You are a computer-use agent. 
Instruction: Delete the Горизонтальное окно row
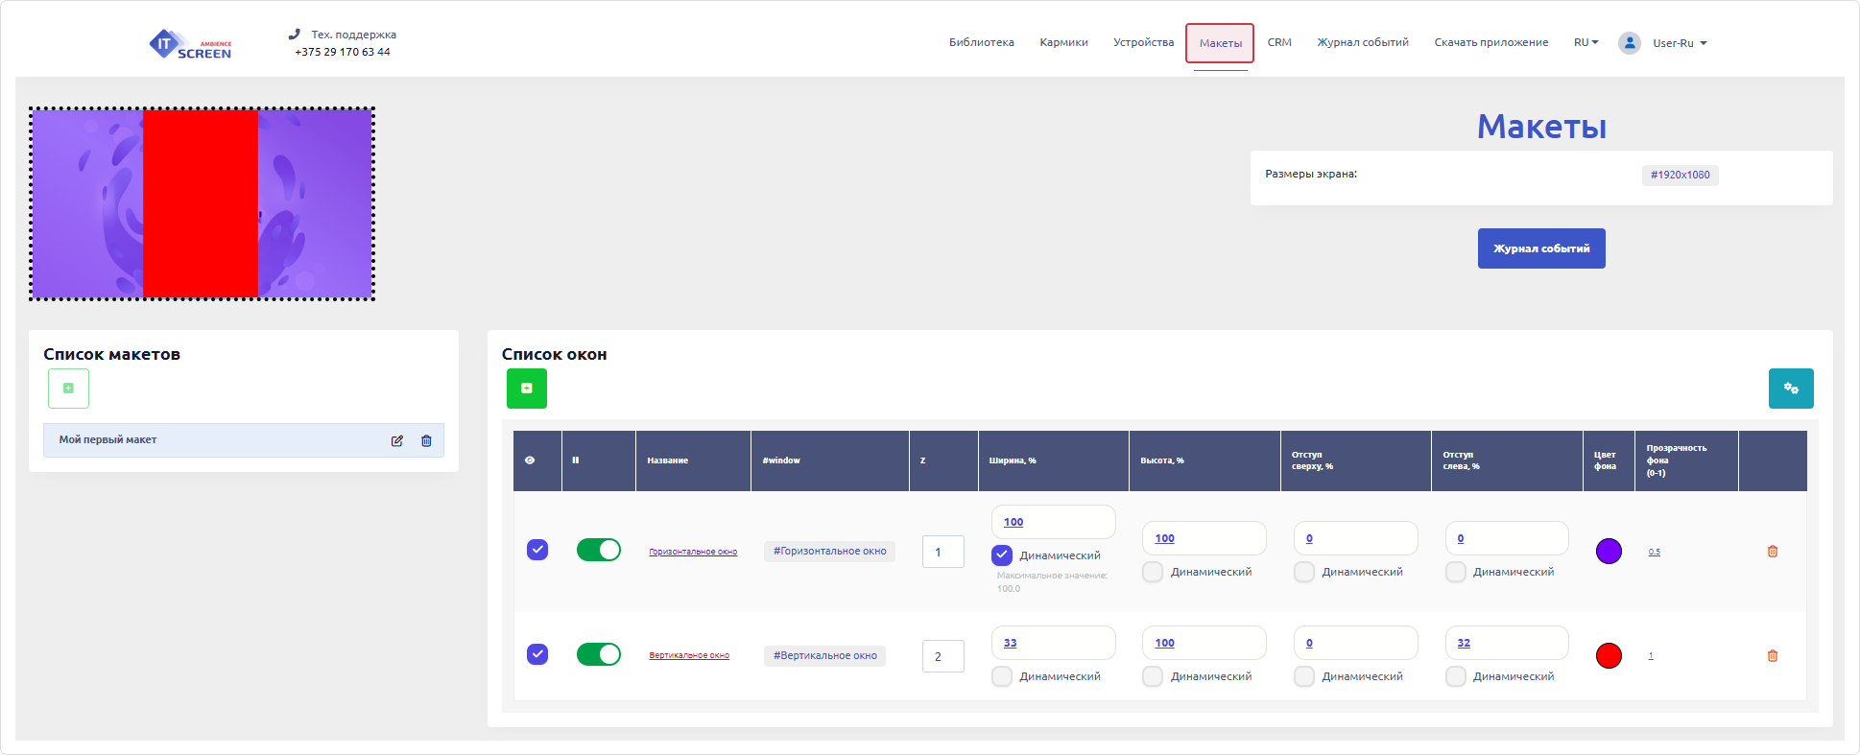point(1773,552)
